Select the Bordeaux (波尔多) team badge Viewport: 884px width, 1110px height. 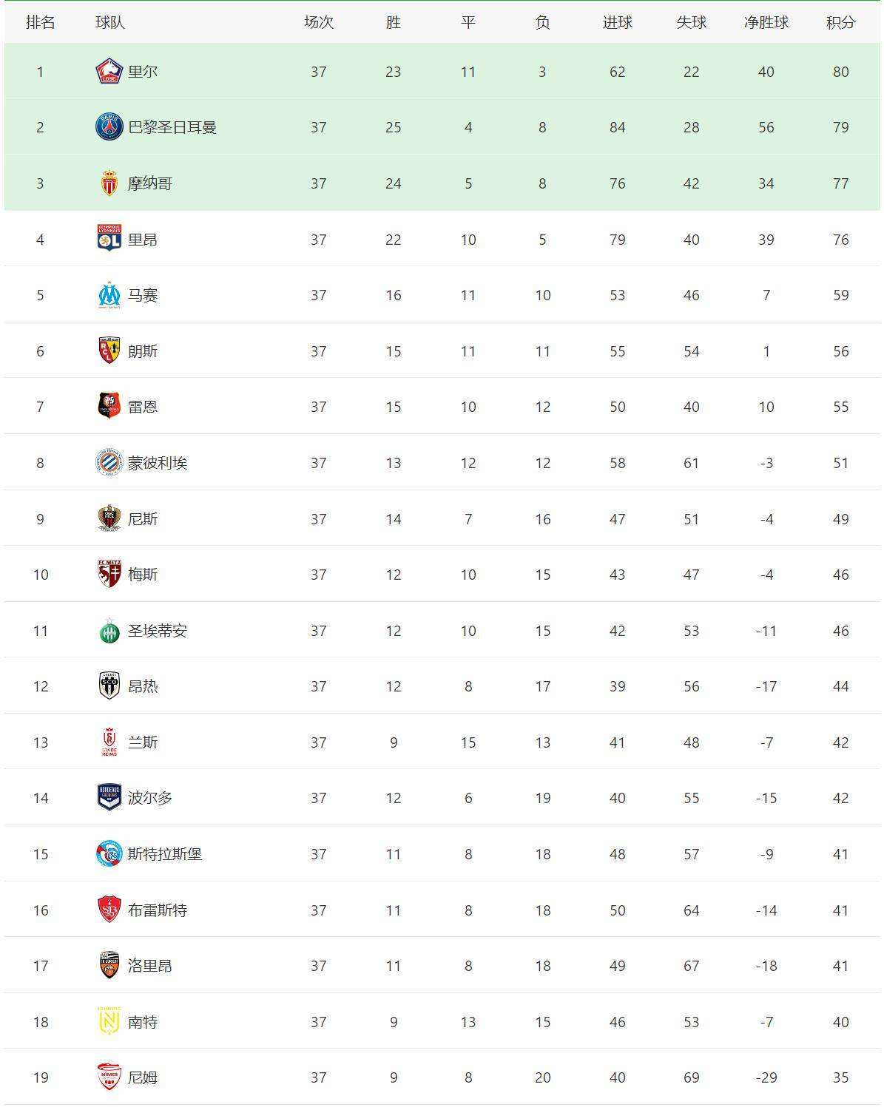click(109, 797)
